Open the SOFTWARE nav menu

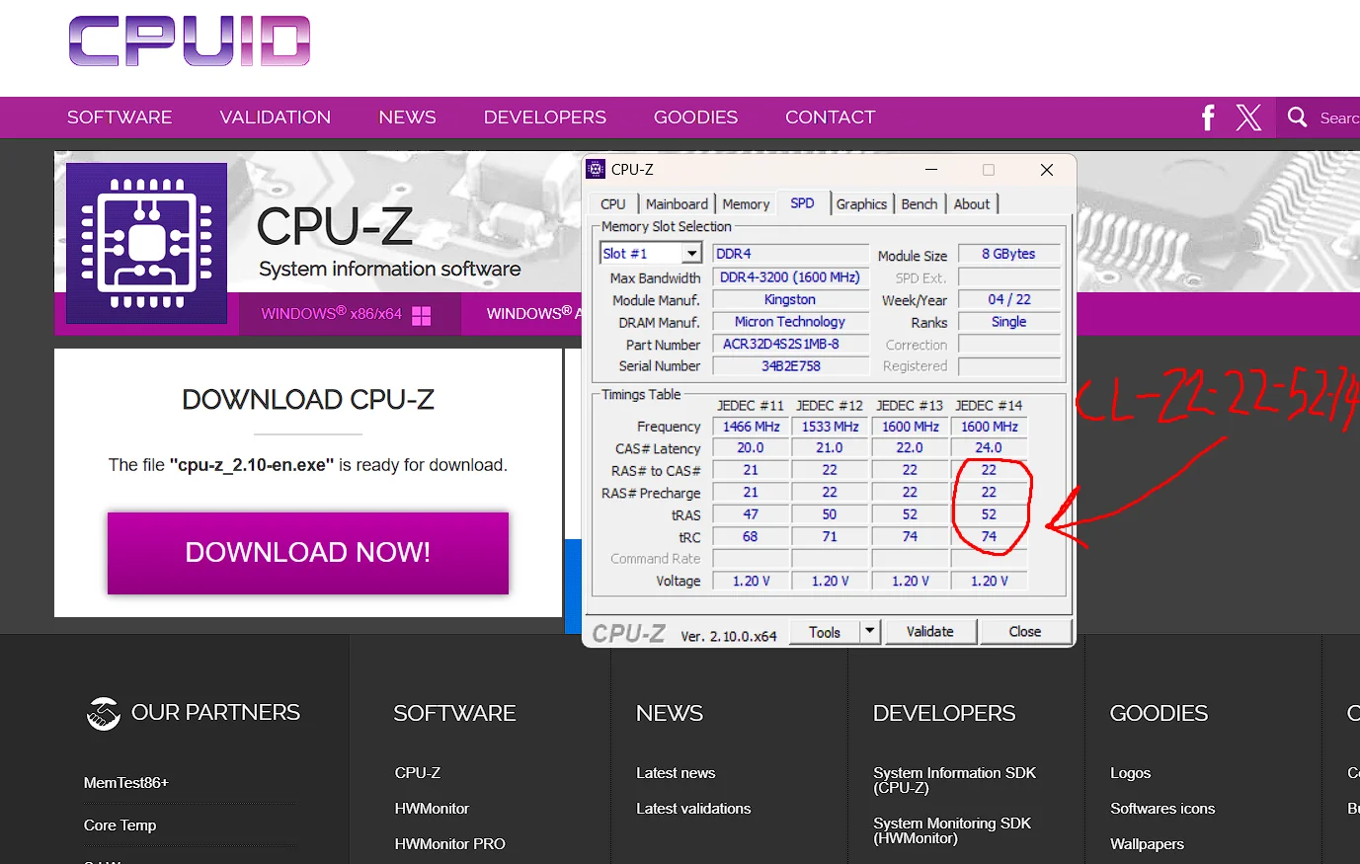tap(120, 118)
